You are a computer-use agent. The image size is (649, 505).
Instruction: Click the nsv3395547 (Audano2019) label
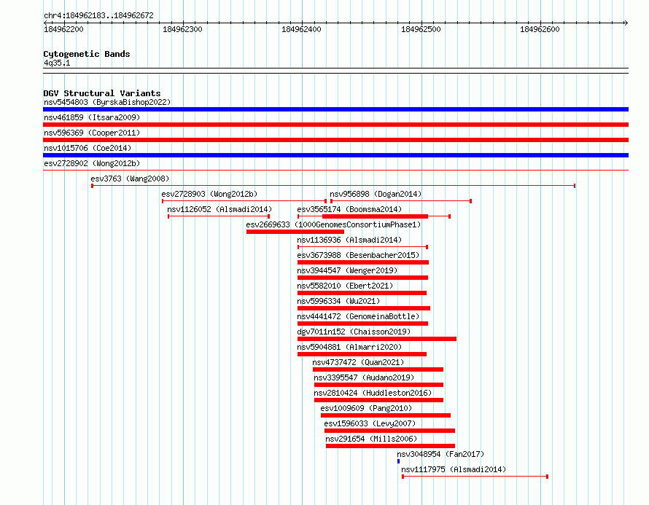364,377
